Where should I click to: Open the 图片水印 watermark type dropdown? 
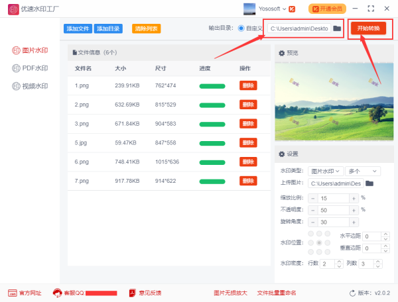[x=325, y=171]
